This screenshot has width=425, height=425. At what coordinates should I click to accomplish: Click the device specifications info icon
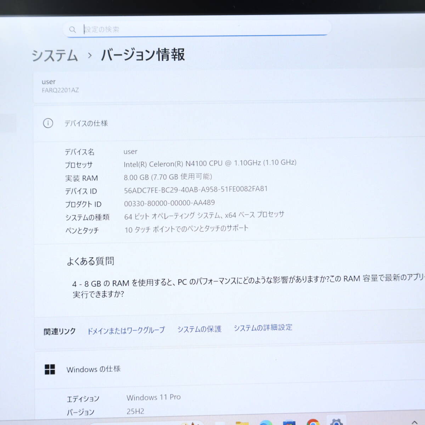(48, 123)
